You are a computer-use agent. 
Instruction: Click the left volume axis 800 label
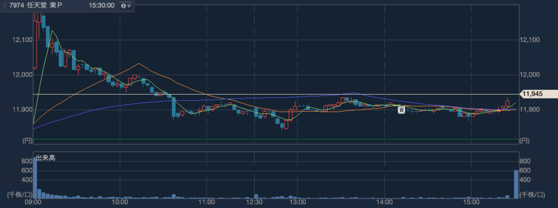[27, 161]
